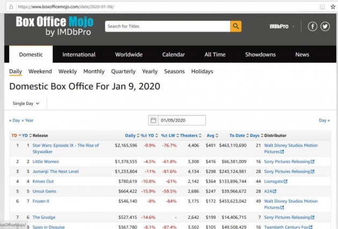Screen dimensions: 338x229
Task: Click the $66,381,009 to-date value
Action: point(234,162)
